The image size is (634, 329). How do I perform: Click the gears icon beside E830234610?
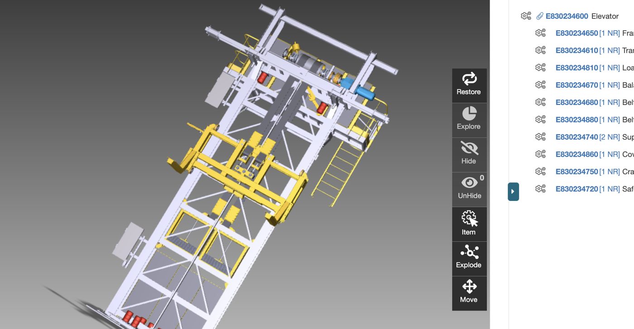pos(540,50)
